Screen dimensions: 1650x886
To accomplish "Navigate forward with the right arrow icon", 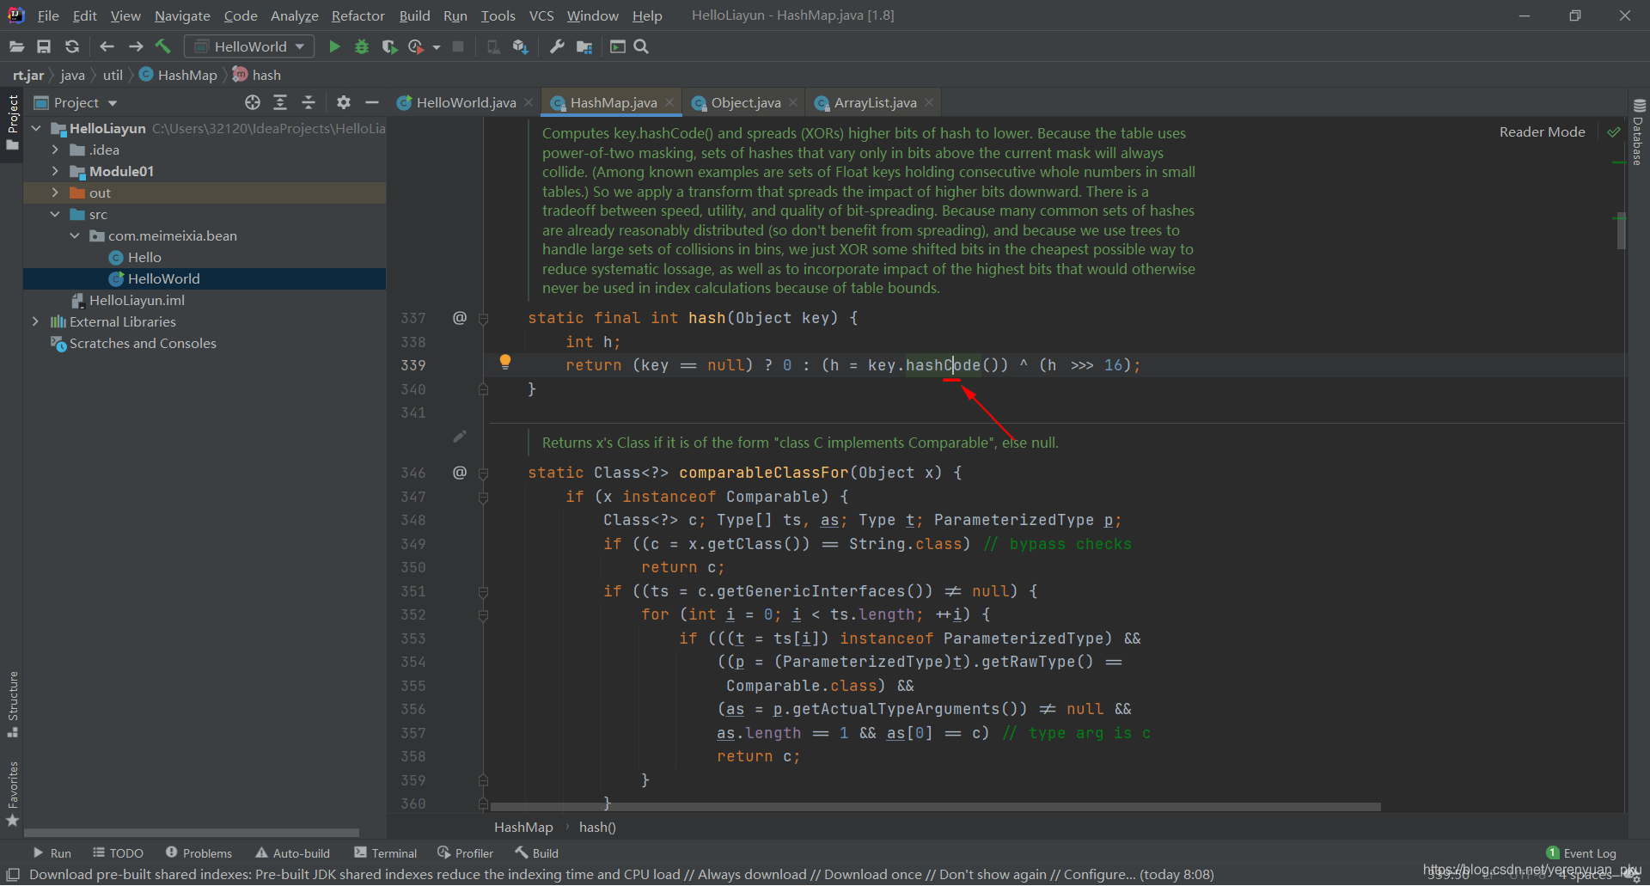I will pos(135,46).
